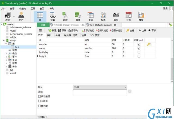Open the 用户 (User) toolbar icon
174x119 pixels.
tap(21, 16)
